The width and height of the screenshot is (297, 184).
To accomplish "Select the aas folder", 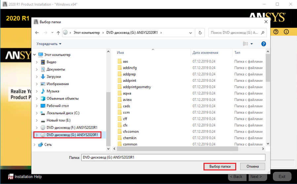I will point(126,62).
